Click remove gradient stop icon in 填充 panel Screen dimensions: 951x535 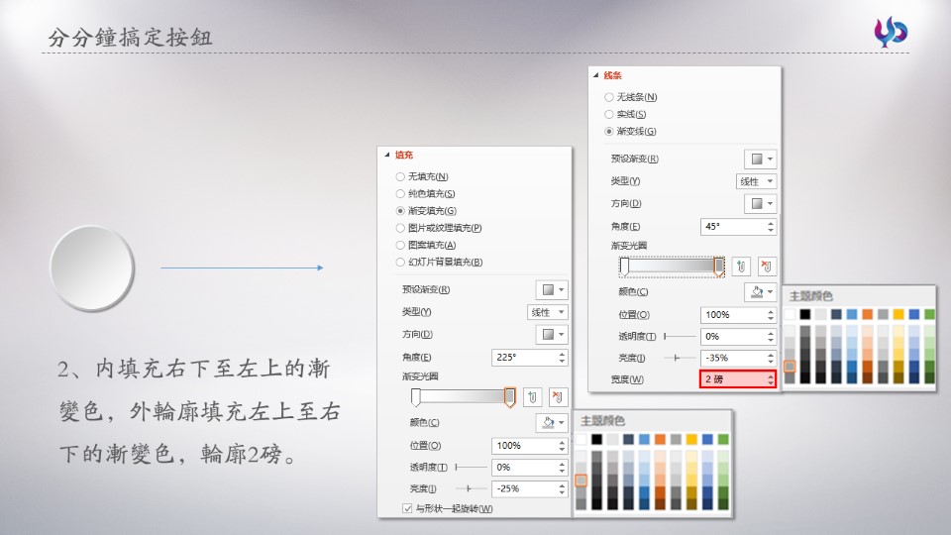pos(558,397)
